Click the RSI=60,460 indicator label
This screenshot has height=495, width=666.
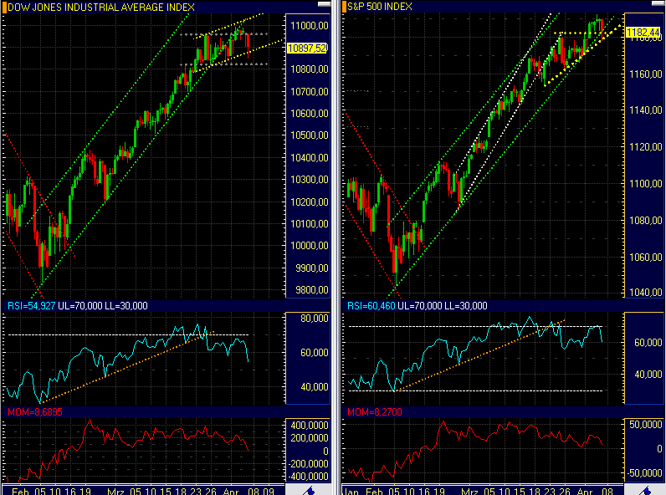[x=371, y=306]
